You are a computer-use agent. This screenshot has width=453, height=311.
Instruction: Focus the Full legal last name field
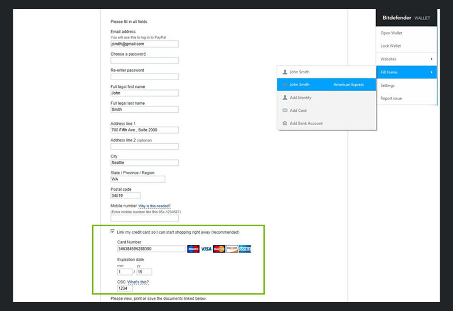tap(144, 109)
